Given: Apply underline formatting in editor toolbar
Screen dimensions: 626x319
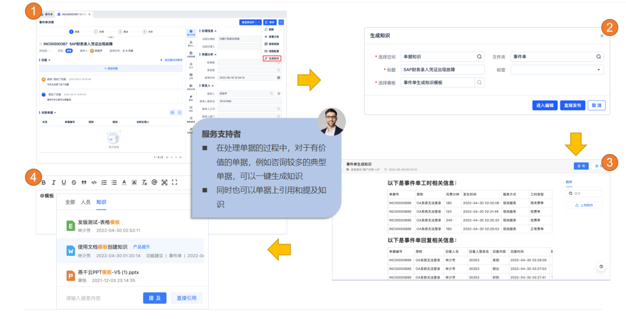Looking at the screenshot, I should 64,182.
